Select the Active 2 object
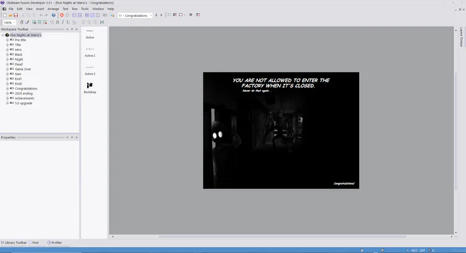Screen dimensions: 466x253 (x=90, y=53)
